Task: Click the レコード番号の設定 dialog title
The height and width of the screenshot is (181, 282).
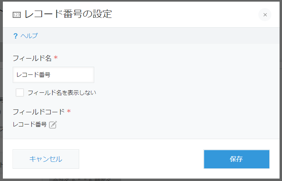Action: click(68, 14)
